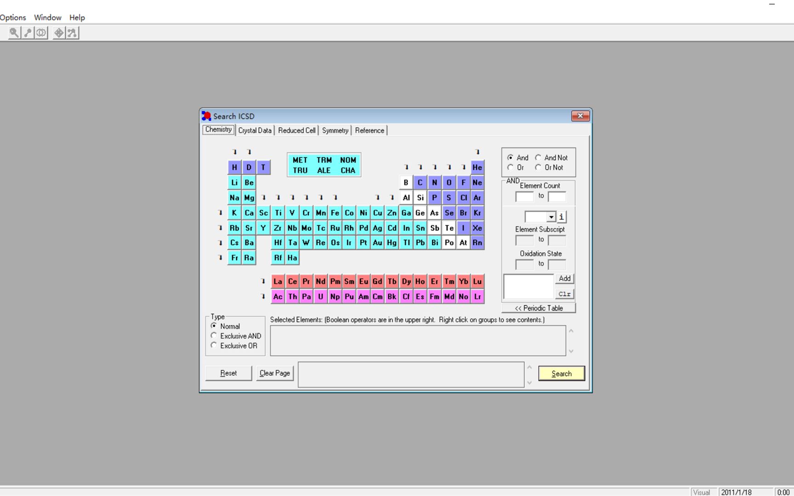Click the row arrow left of francium (Fr)
This screenshot has width=794, height=496.
[x=220, y=258]
